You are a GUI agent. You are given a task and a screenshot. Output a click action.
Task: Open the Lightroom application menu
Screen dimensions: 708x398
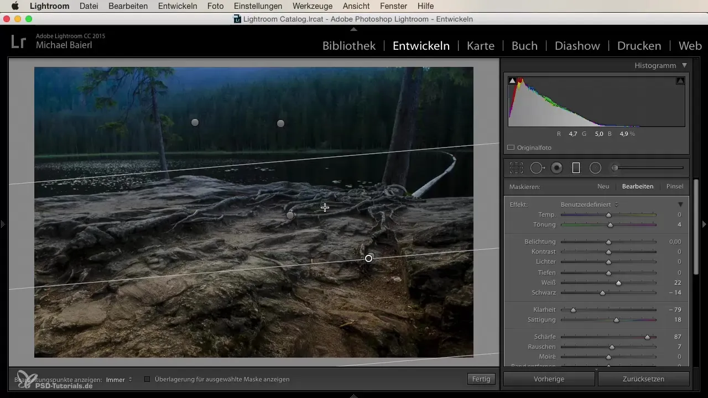(49, 6)
